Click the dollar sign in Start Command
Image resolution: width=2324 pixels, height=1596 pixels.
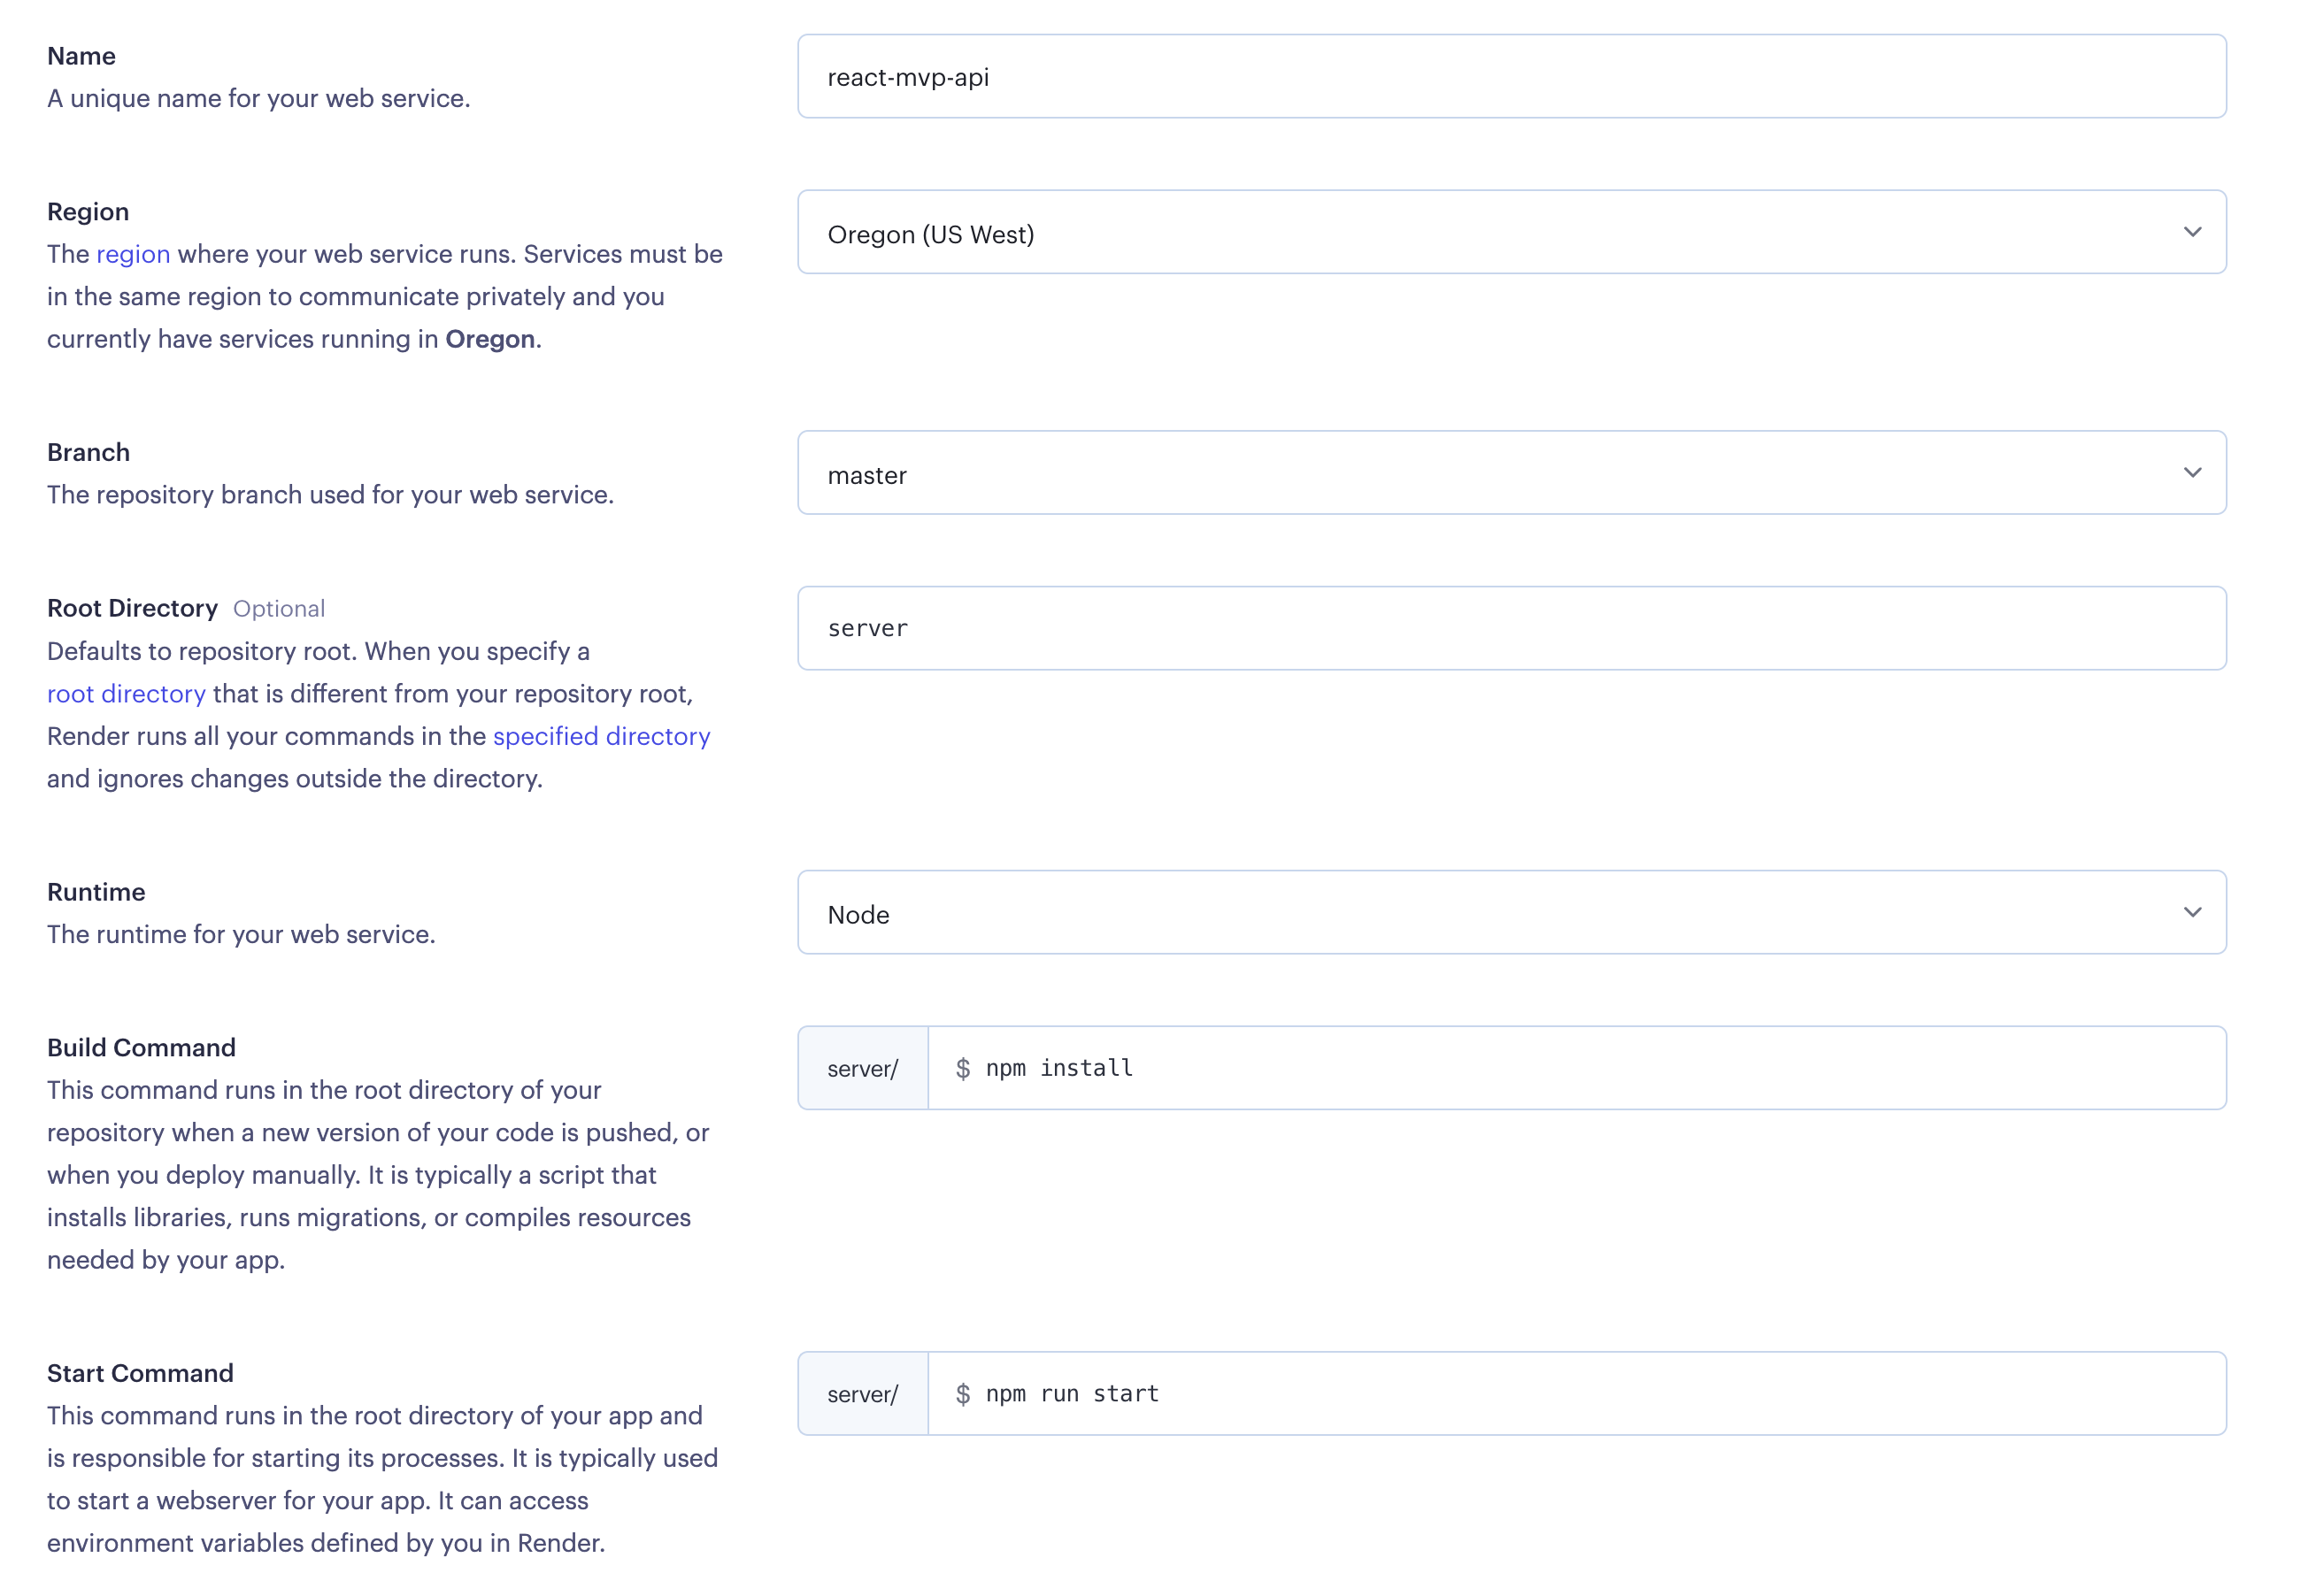(962, 1395)
